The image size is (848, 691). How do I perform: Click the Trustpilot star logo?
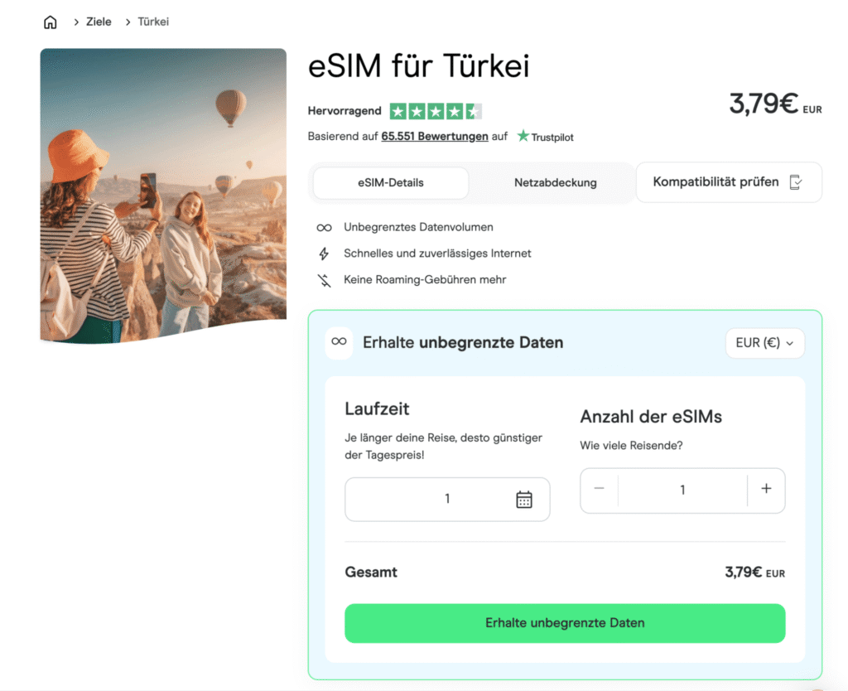point(522,137)
